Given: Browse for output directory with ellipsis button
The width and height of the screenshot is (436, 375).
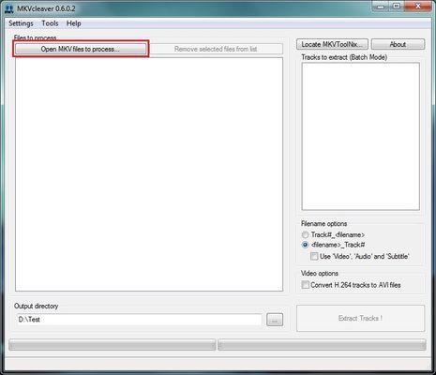Looking at the screenshot, I should (x=275, y=320).
